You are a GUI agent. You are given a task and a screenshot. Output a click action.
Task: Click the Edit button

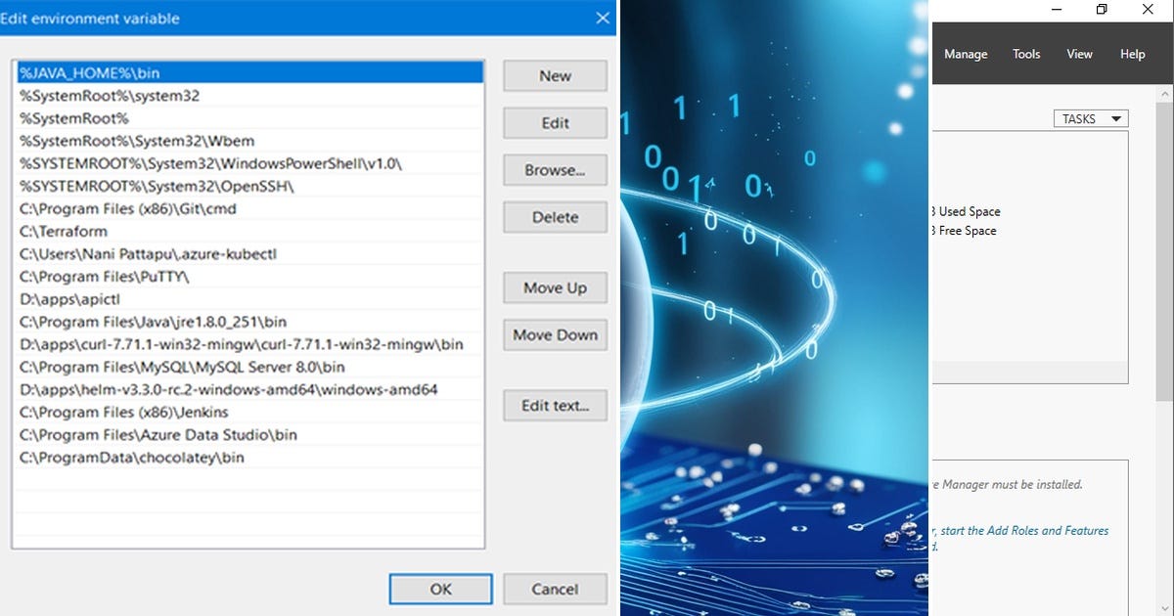pyautogui.click(x=555, y=123)
